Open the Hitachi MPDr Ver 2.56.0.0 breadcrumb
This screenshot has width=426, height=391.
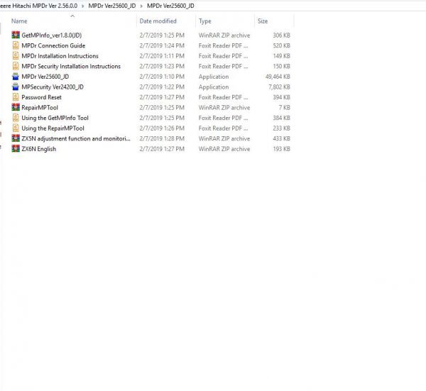pos(39,6)
